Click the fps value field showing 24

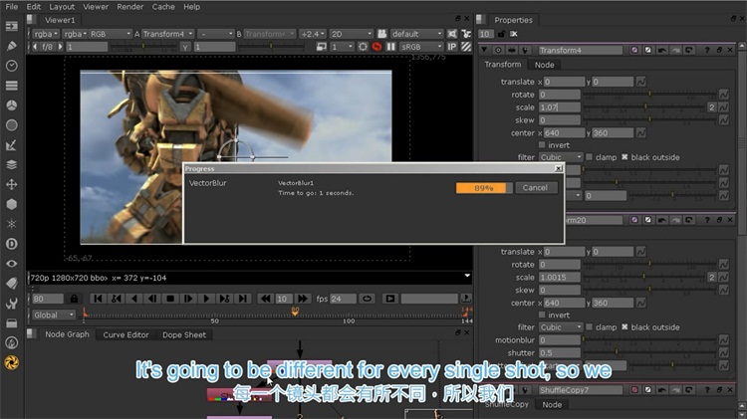343,299
